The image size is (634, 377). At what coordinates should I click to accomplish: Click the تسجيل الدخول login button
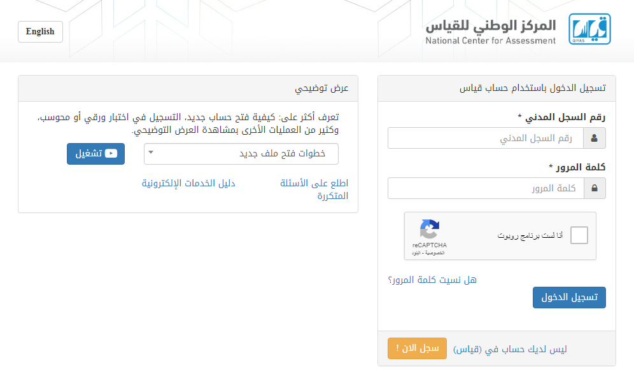[569, 298]
